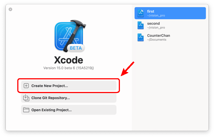214x137 pixels.
Task: Click the Xcode title heading
Action: (69, 60)
